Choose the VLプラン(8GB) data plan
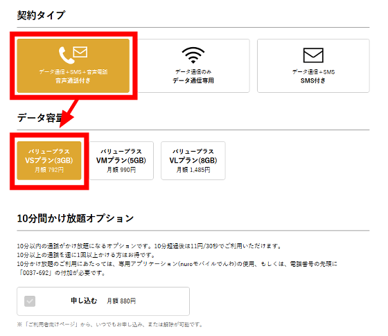 pos(193,161)
